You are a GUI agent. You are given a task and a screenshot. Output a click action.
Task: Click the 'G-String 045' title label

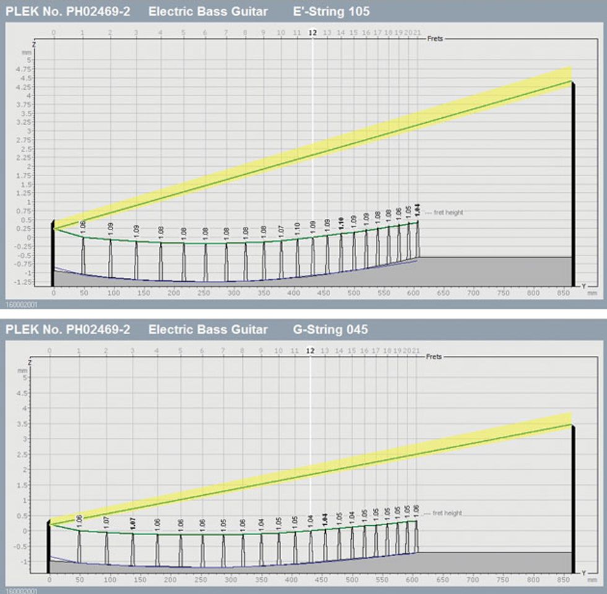330,329
